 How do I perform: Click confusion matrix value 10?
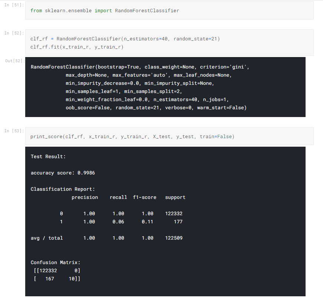(x=72, y=279)
